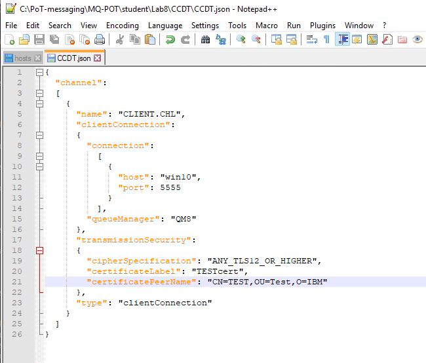Image resolution: width=426 pixels, height=363 pixels.
Task: Open the Function List icon
Action: point(387,40)
